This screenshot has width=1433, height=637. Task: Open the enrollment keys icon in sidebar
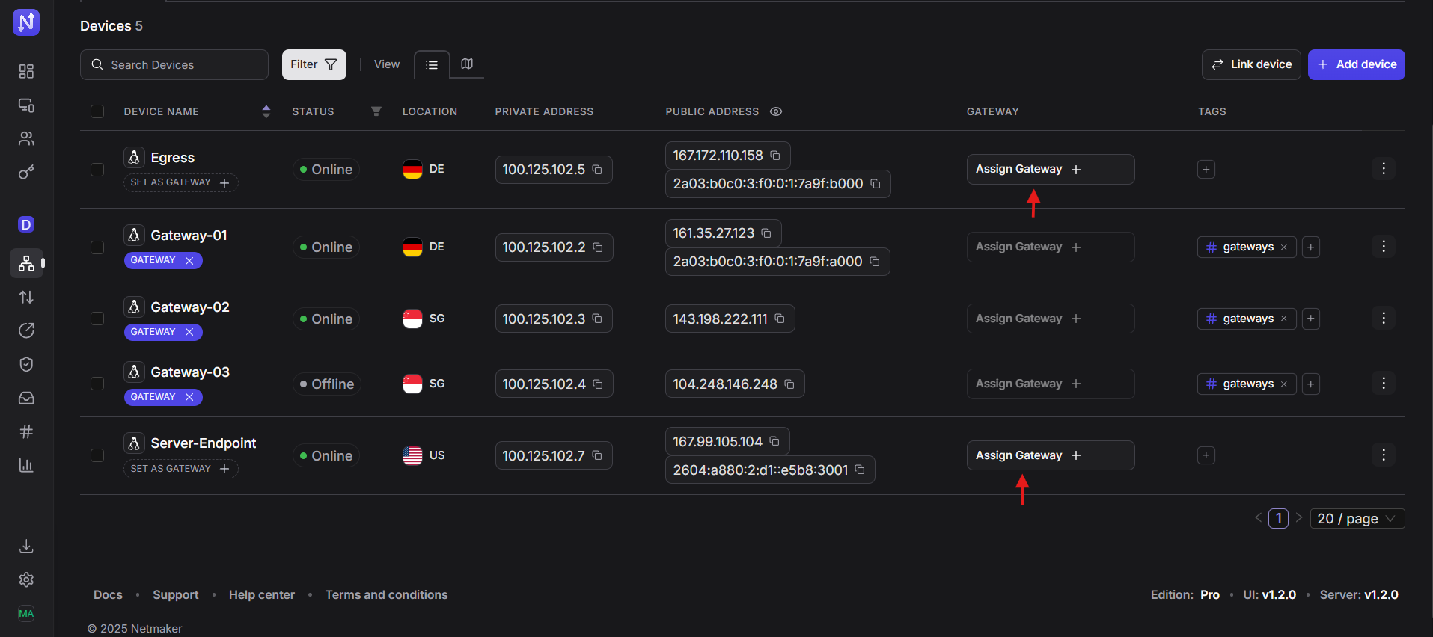(x=26, y=173)
